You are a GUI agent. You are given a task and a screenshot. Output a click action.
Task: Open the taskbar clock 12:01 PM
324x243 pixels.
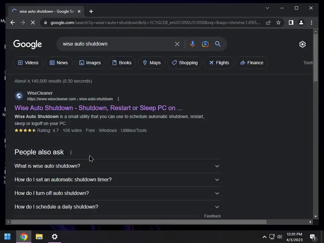pyautogui.click(x=295, y=237)
